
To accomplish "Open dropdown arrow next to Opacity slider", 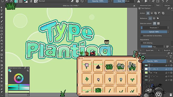I will pyautogui.click(x=112, y=1).
